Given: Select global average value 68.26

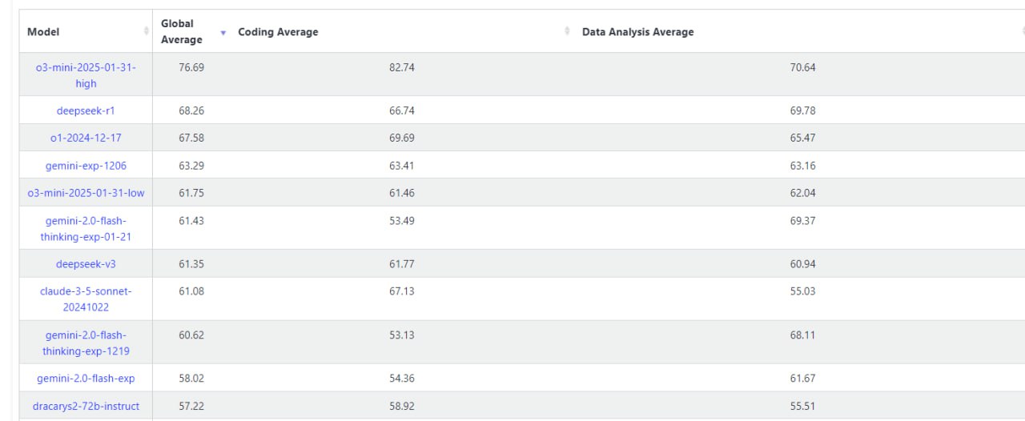Looking at the screenshot, I should [191, 110].
